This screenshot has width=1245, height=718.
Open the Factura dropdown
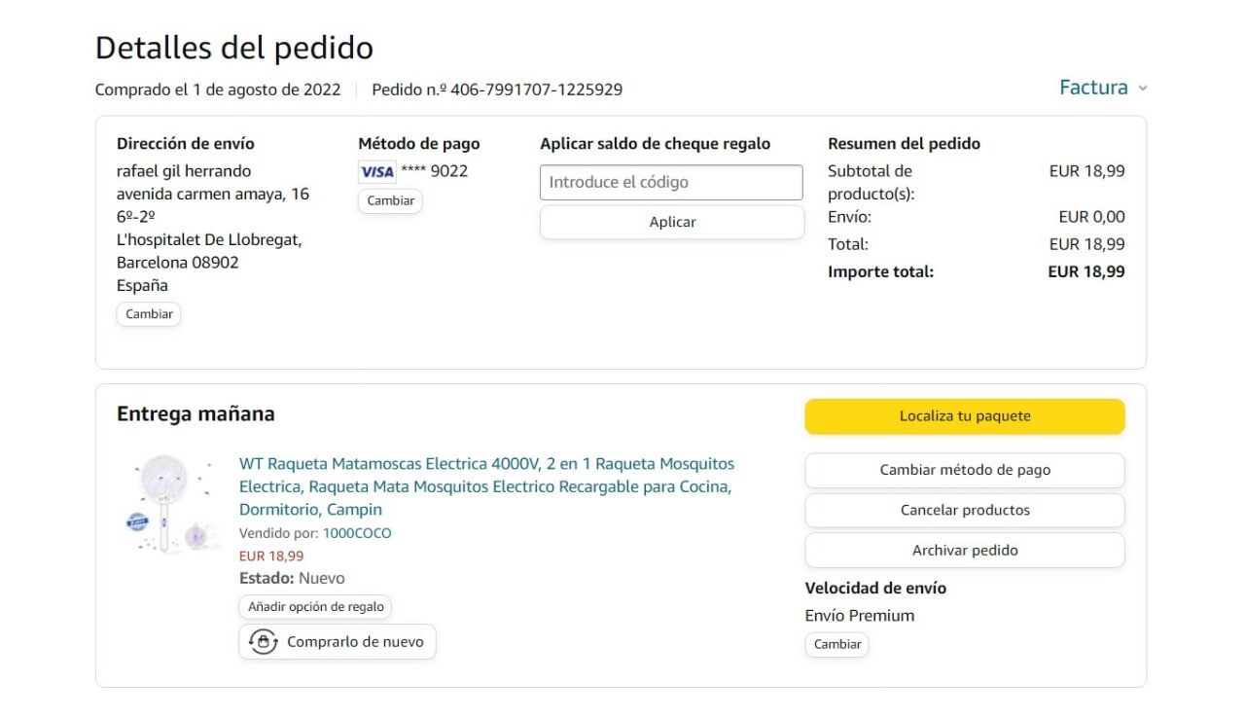(x=1093, y=88)
